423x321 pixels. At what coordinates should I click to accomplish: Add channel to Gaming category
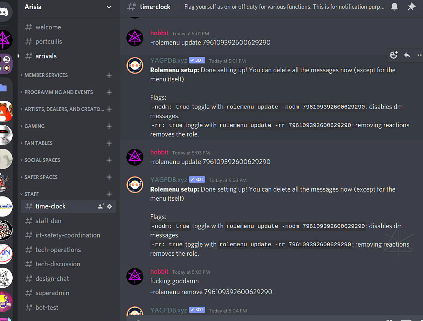click(x=109, y=126)
